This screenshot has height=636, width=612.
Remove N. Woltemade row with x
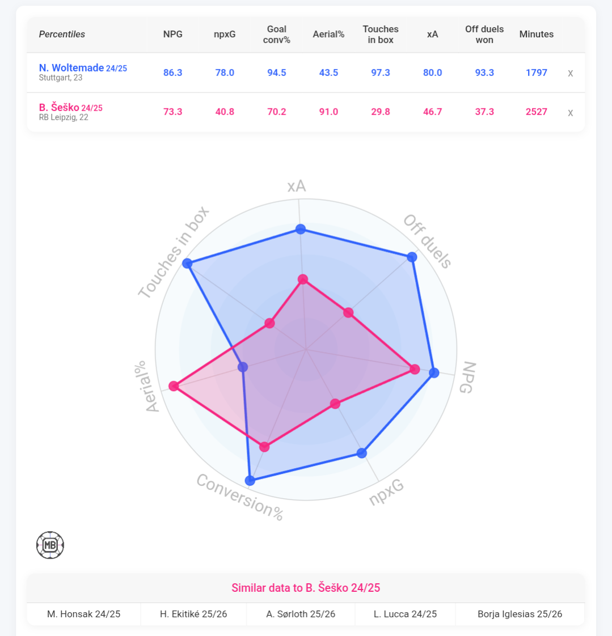[570, 74]
